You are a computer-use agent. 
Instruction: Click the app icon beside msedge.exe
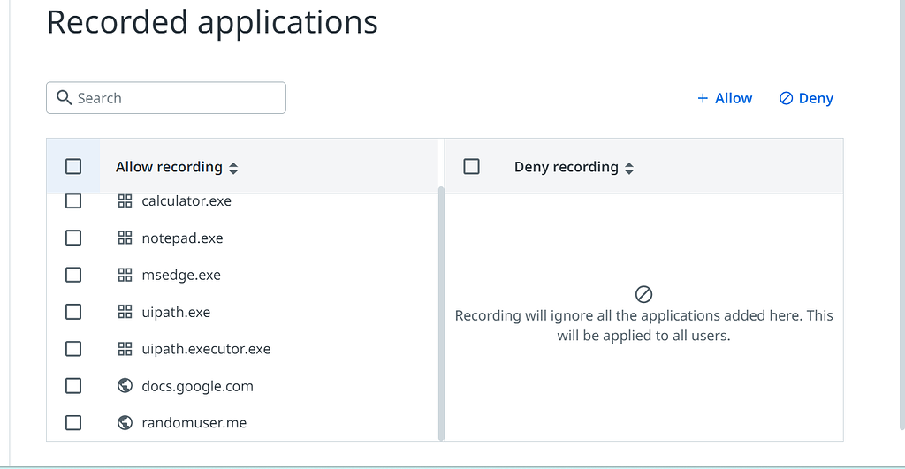pyautogui.click(x=125, y=276)
